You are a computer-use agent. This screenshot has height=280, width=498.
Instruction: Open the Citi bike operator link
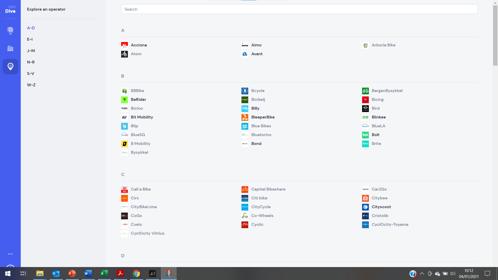tap(259, 198)
